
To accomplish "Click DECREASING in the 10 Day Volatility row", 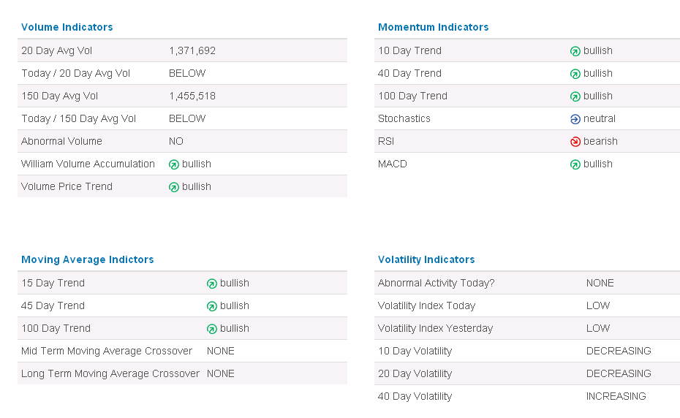I will pos(619,351).
